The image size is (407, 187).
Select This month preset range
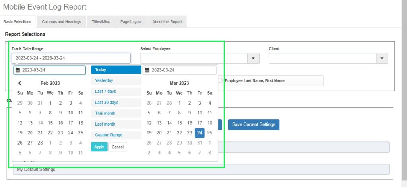coord(105,113)
